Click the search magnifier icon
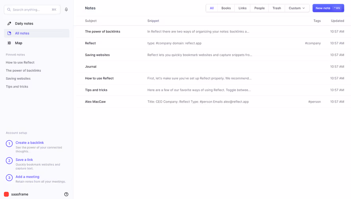 9,10
